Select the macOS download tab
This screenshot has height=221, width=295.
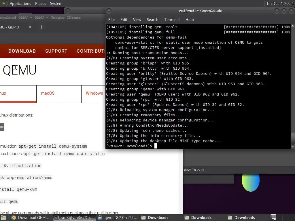[x=59, y=94]
